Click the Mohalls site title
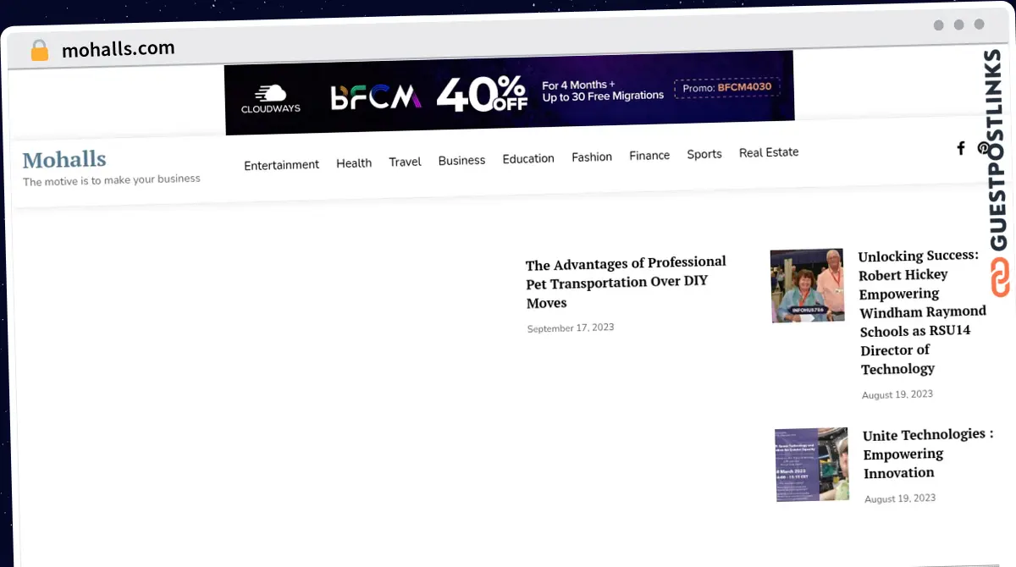Image resolution: width=1016 pixels, height=567 pixels. tap(64, 159)
